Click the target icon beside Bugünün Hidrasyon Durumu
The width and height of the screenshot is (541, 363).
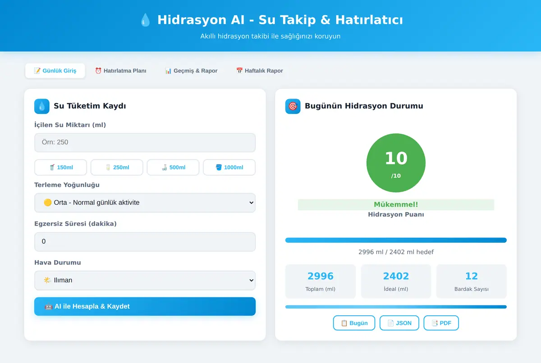[293, 106]
